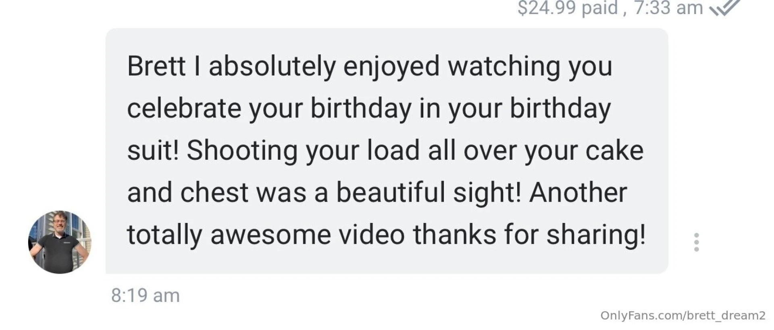This screenshot has height=330, width=774.
Task: Open the sender's round profile avatar
Action: [x=60, y=242]
